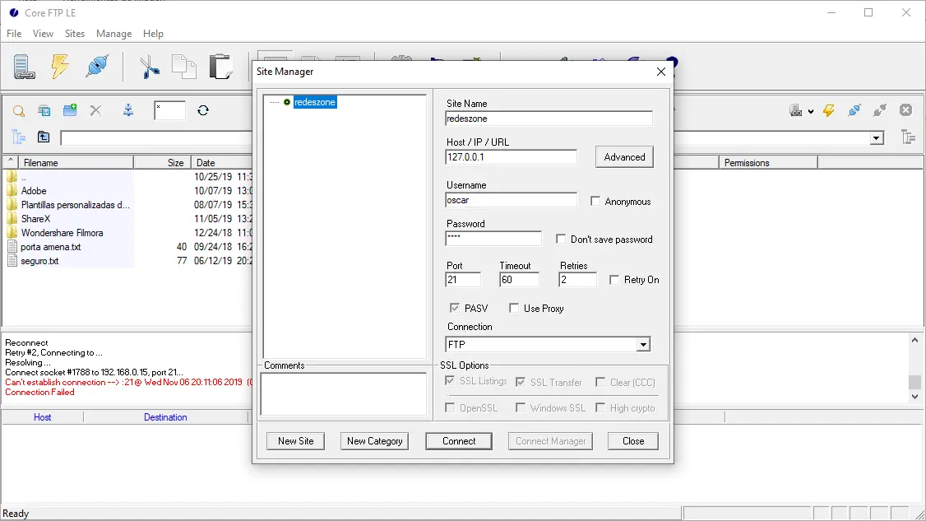Open the Manage menu
926x521 pixels.
click(x=114, y=34)
